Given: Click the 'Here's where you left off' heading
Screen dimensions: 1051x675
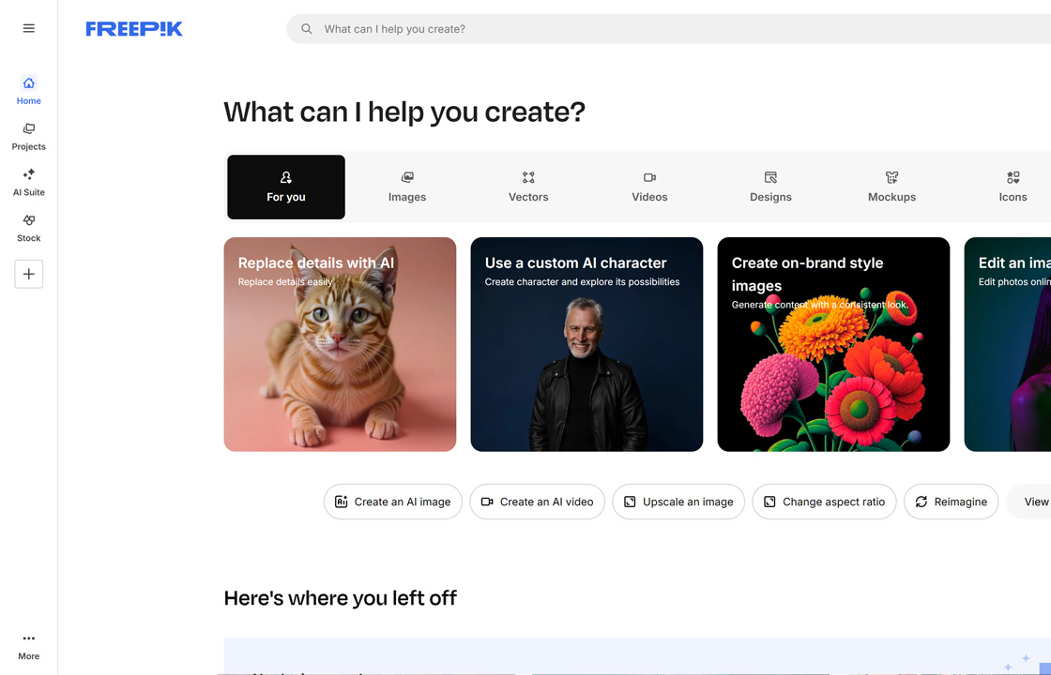Looking at the screenshot, I should [340, 598].
